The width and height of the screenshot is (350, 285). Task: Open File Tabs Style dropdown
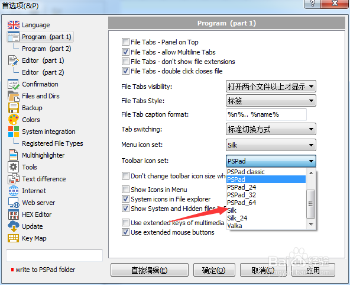[271, 101]
